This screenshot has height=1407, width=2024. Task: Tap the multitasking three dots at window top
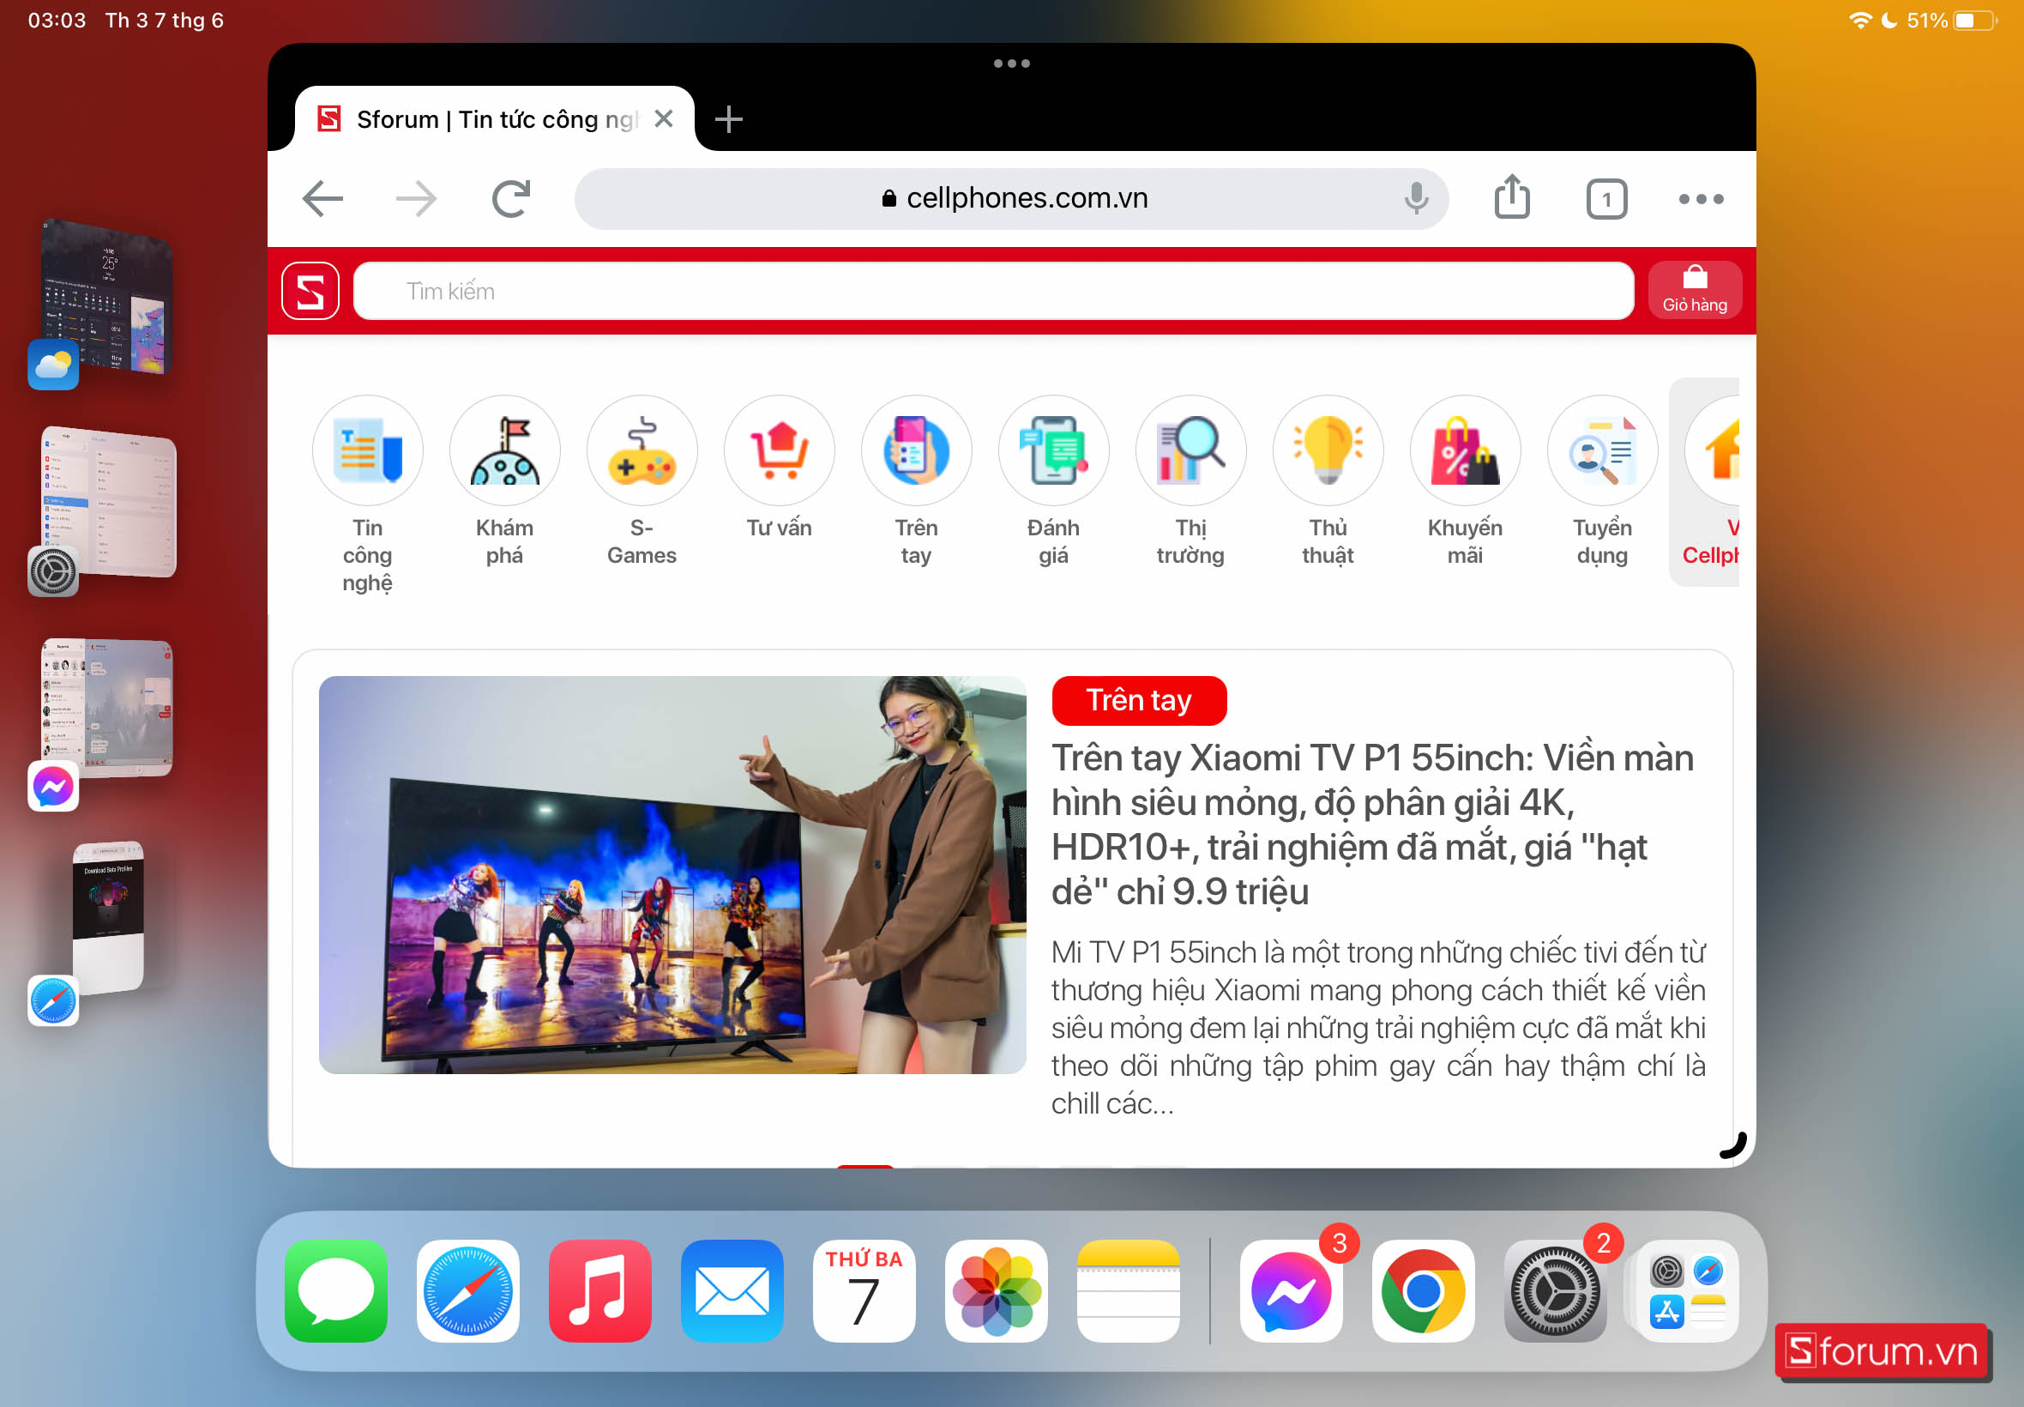[1011, 63]
